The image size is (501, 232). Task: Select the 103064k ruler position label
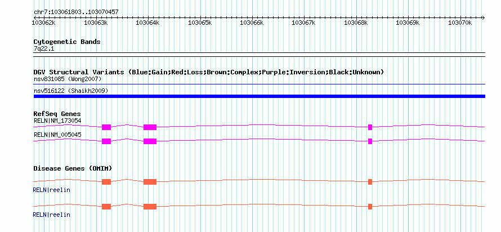tap(148, 23)
